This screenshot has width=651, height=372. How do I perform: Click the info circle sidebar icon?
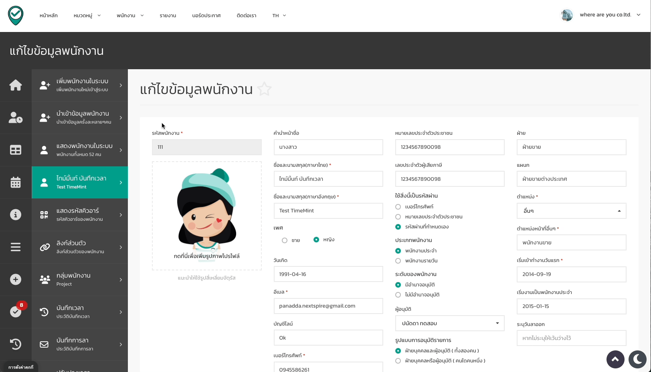16,215
